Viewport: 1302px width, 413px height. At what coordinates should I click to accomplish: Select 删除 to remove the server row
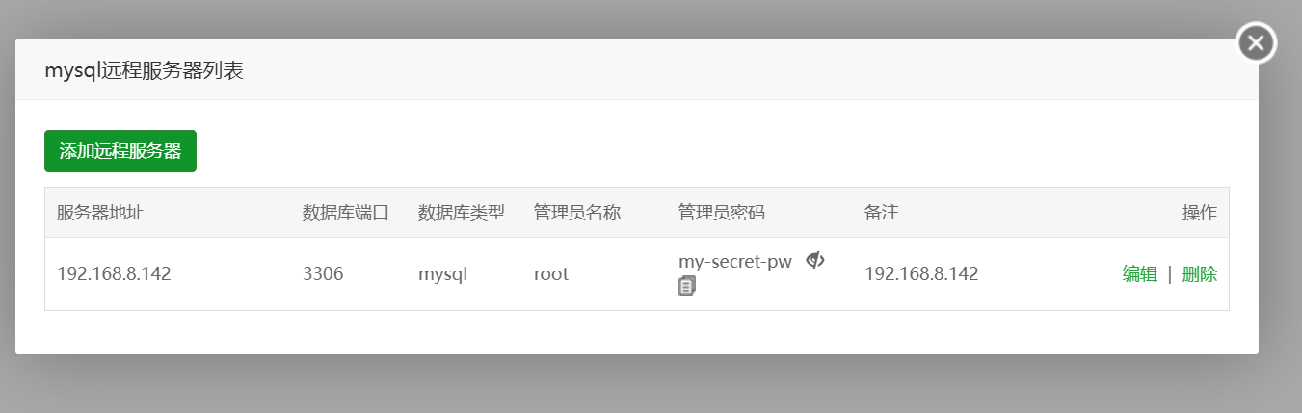click(1200, 274)
